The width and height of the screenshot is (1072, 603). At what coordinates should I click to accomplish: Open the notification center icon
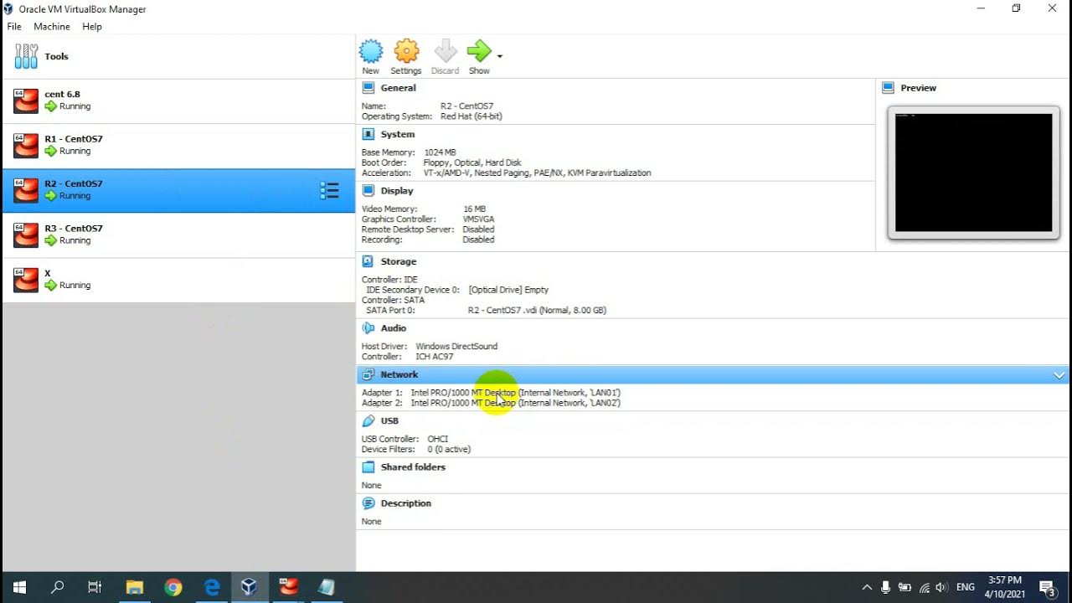point(1047,587)
